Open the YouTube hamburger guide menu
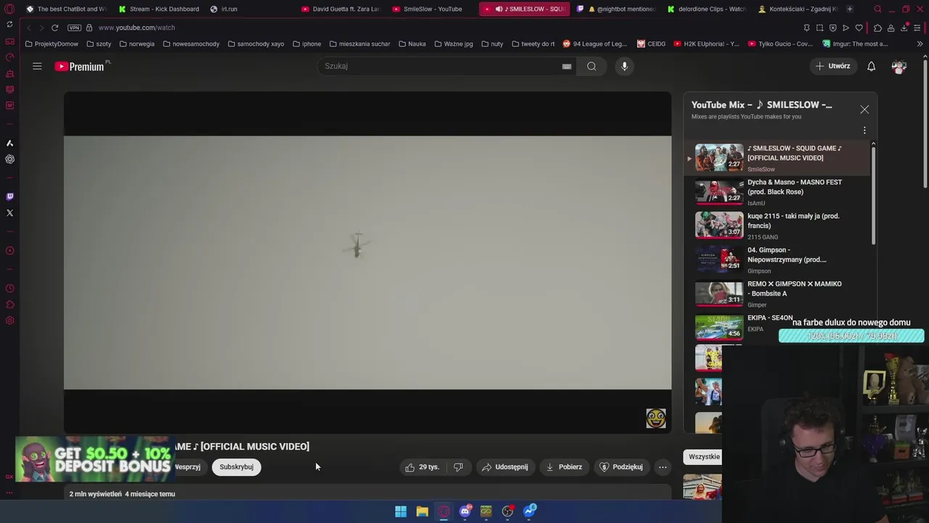 pyautogui.click(x=37, y=66)
